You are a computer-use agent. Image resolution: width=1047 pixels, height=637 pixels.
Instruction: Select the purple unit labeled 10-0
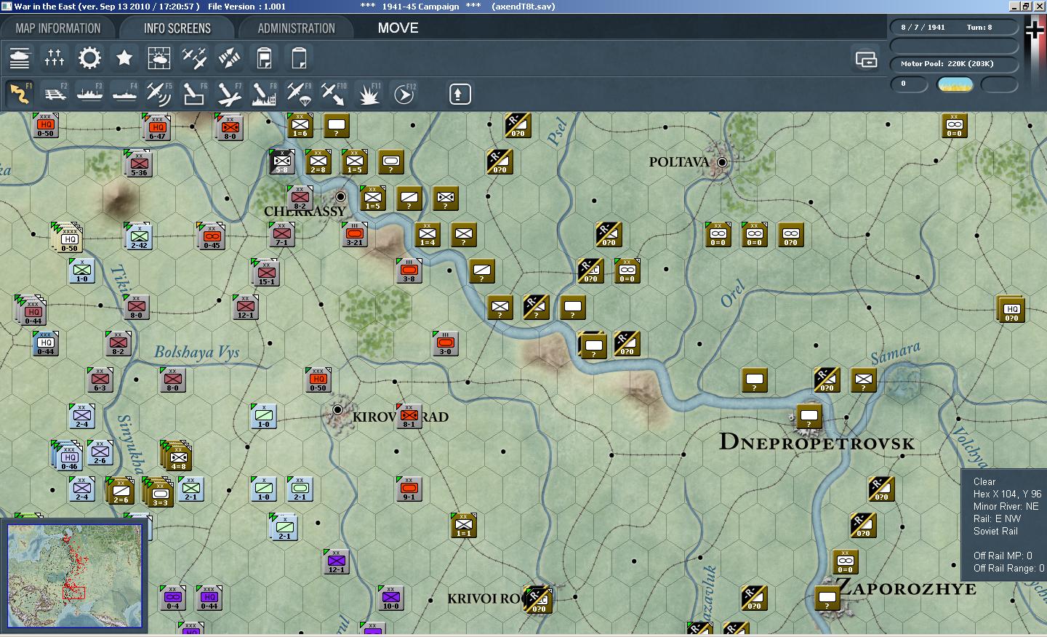(390, 598)
